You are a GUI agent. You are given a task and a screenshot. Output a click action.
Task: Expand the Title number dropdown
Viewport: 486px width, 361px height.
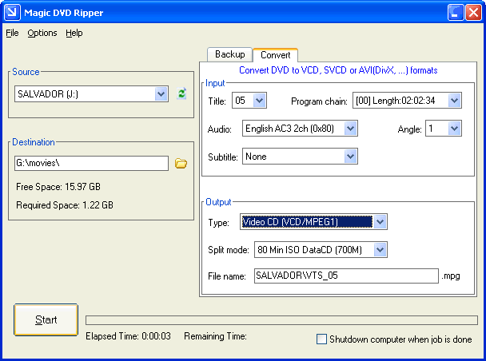tap(259, 101)
